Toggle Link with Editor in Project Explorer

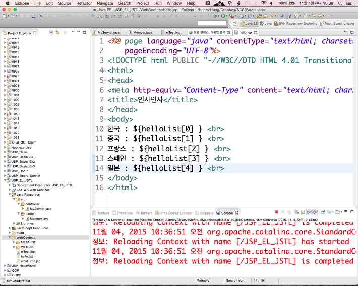click(x=57, y=32)
